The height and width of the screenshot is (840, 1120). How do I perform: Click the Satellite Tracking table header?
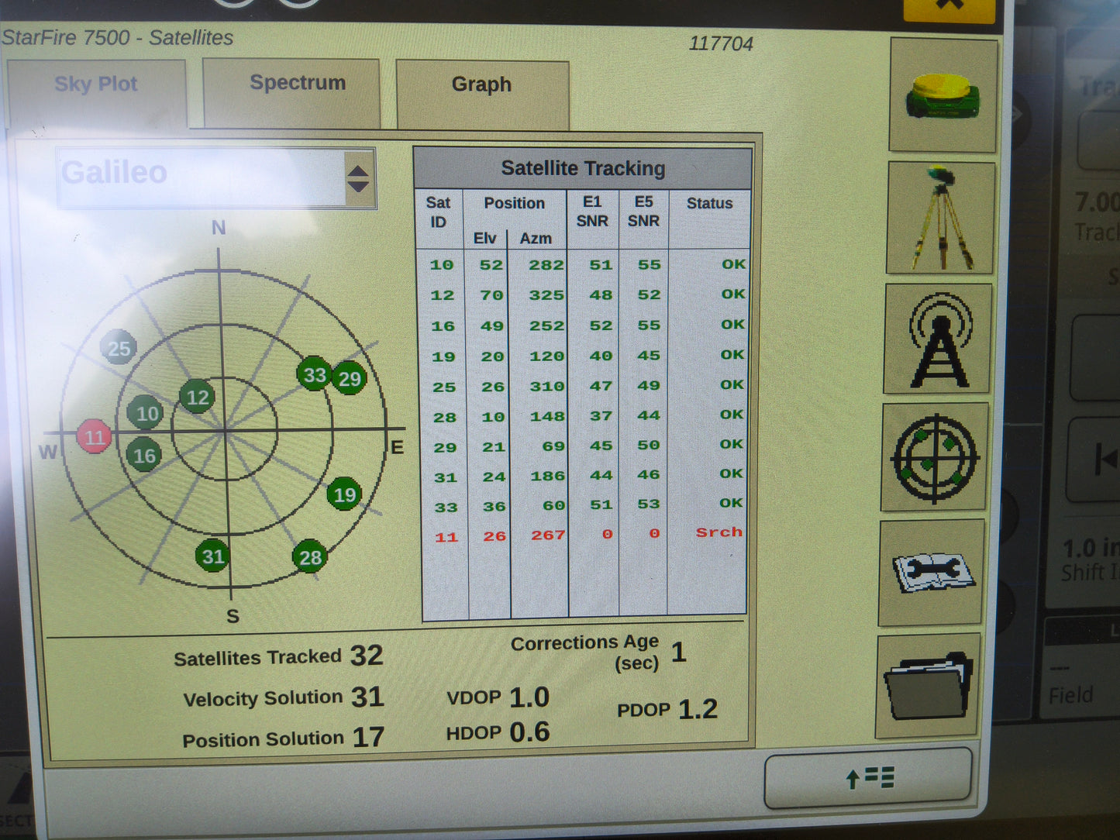click(583, 168)
